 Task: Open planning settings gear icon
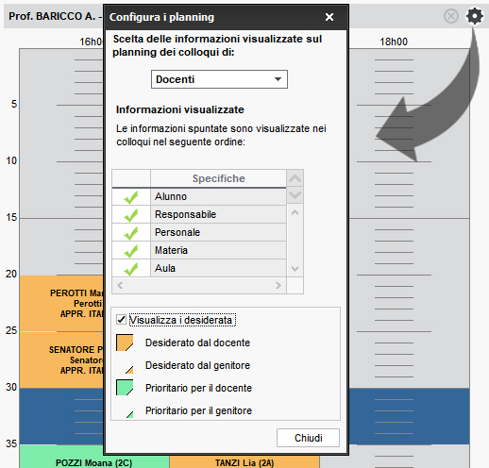pos(475,16)
